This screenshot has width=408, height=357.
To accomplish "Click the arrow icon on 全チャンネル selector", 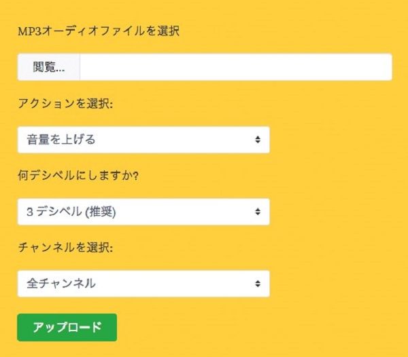I will click(x=258, y=284).
